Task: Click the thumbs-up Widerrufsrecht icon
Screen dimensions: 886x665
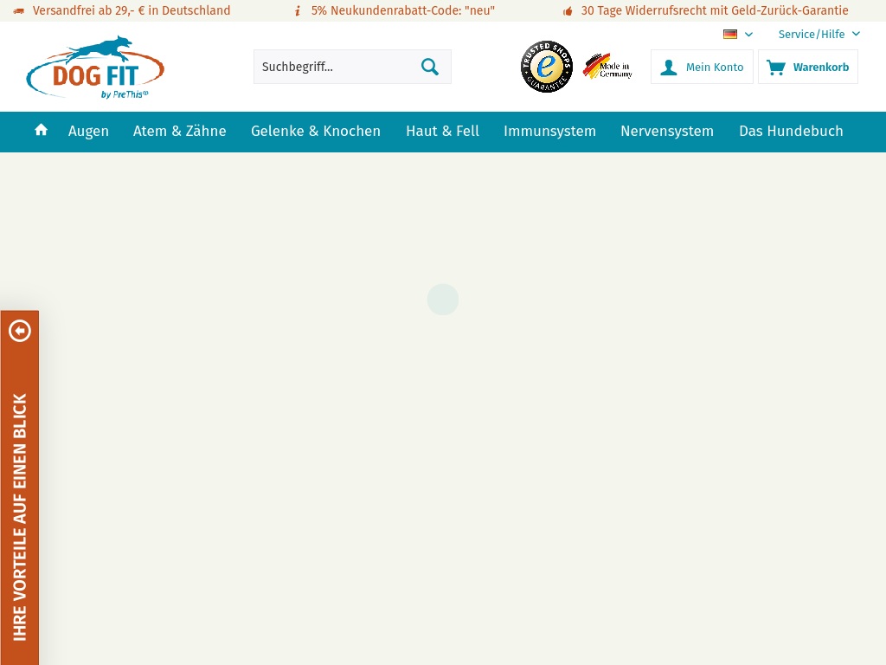Action: click(x=568, y=11)
